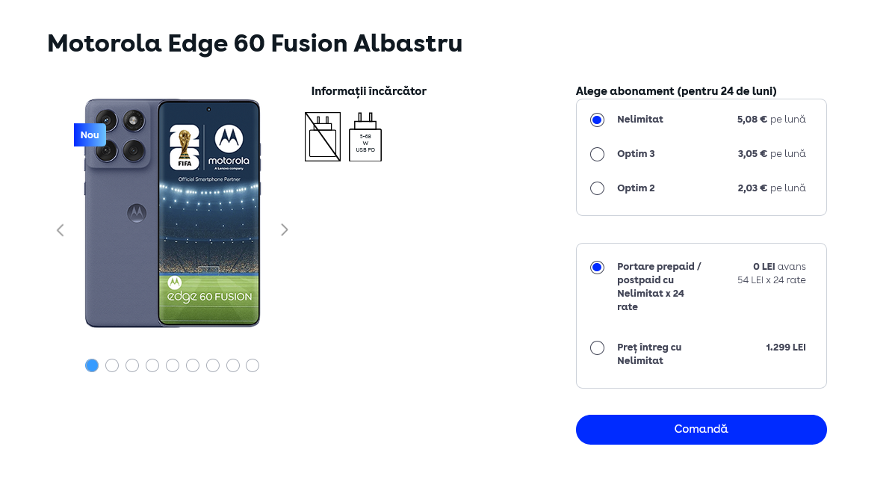Choose the Optim 2 subscription option
The image size is (895, 488).
(x=597, y=188)
